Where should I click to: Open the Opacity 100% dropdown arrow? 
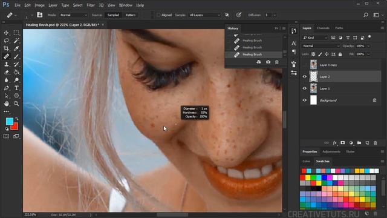368,46
